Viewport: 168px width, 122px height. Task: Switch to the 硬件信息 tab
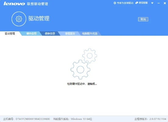(31, 34)
